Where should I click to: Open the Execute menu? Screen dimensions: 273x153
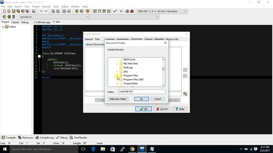[46, 6]
